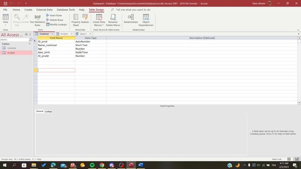
Task: Open the Database Tools tab
Action: (x=66, y=9)
